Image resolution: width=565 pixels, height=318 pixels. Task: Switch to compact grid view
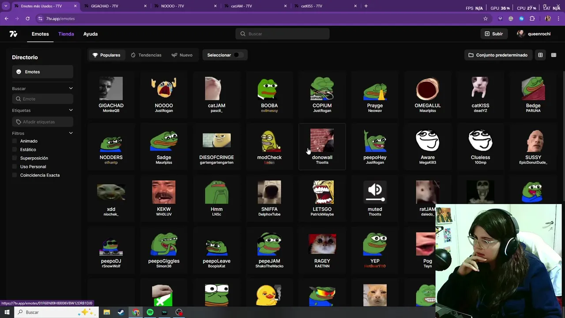tap(554, 55)
